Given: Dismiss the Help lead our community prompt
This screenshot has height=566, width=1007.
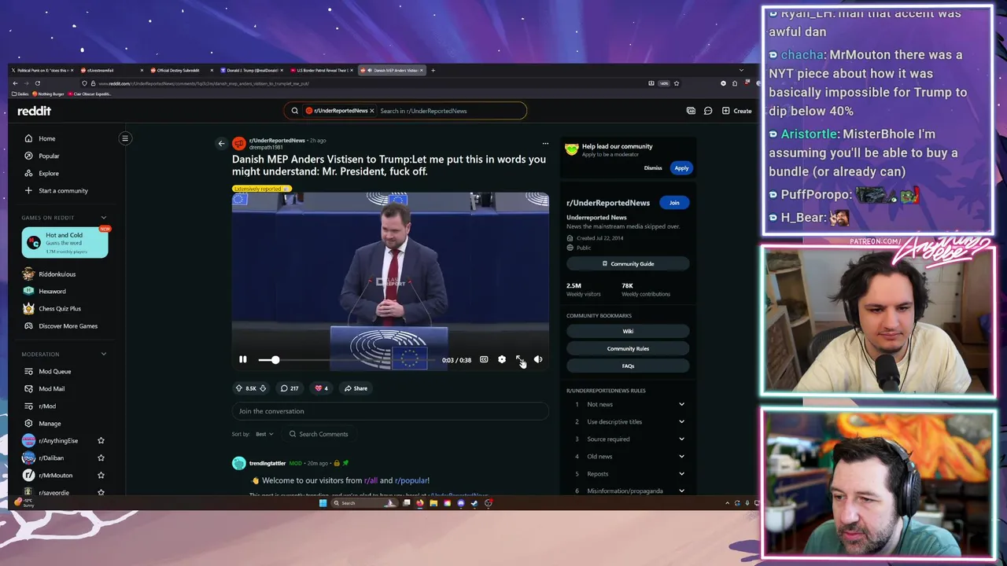Looking at the screenshot, I should coord(653,168).
